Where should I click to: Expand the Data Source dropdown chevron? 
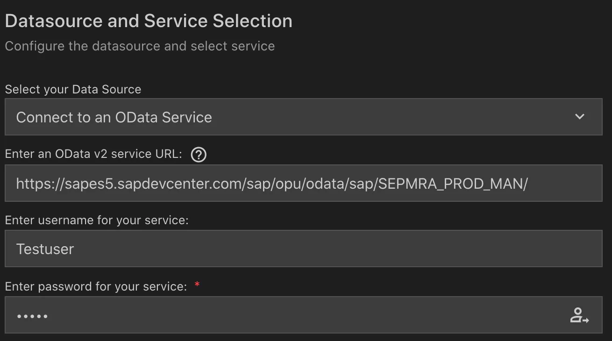pyautogui.click(x=579, y=117)
